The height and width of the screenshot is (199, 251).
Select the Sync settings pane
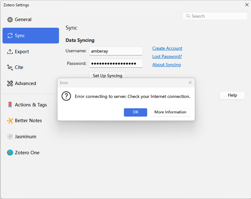[x=31, y=36]
